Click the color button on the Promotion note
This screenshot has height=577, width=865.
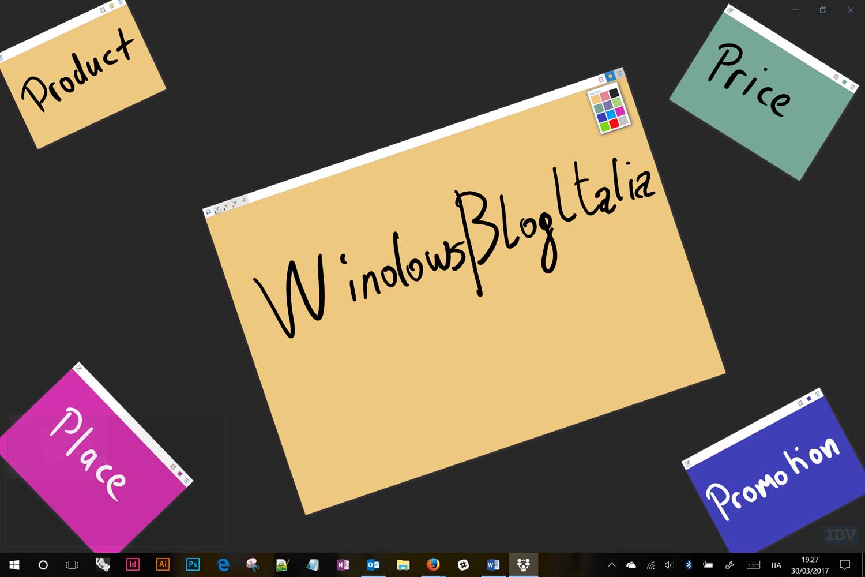click(x=809, y=399)
